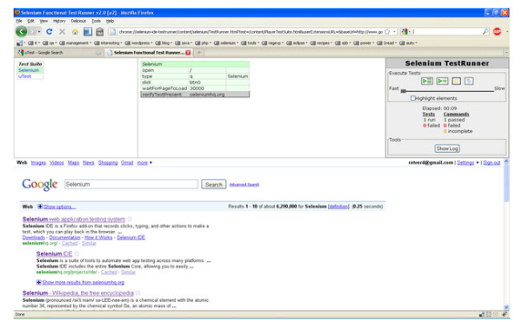Open a new tab with the plus button
Screen dimensions: 522x322
(199, 52)
